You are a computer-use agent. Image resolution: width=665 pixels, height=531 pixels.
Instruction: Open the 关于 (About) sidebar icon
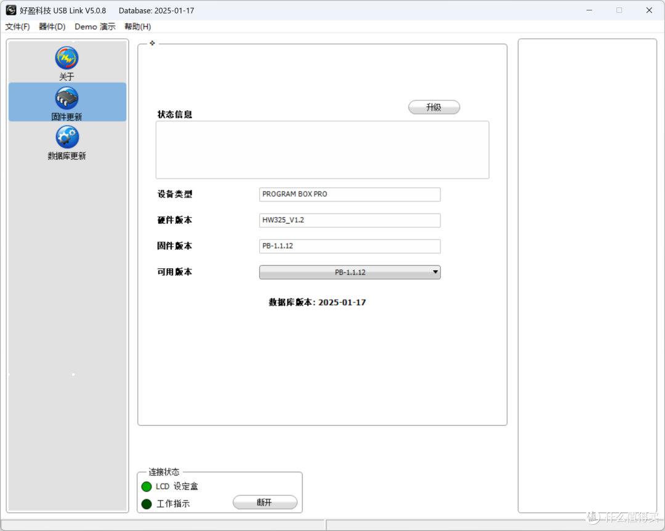click(66, 58)
